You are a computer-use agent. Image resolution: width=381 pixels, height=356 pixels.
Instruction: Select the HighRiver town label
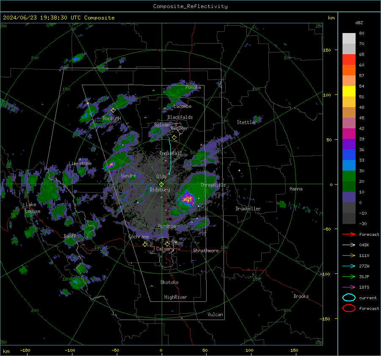tap(176, 297)
